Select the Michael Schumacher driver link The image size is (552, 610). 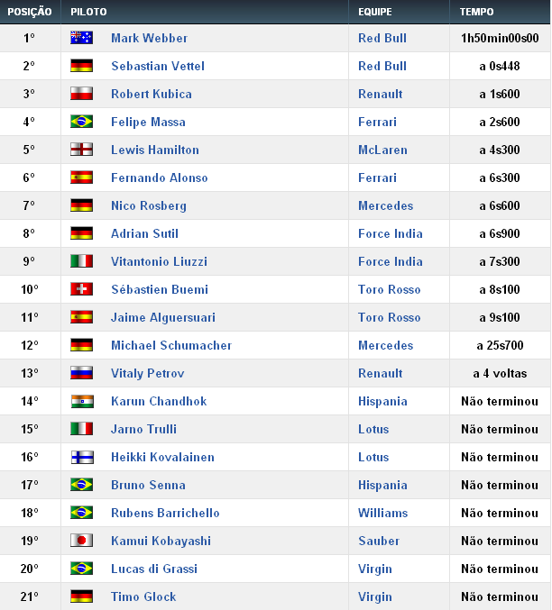(x=170, y=345)
